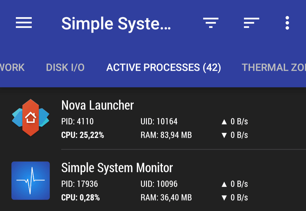Tap Nova Launcher upload rate arrow

point(224,122)
